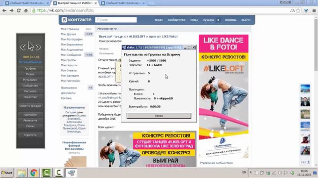Viewport: 318px width, 178px height.
Task: Open file explorer from taskbar
Action: (x=21, y=173)
